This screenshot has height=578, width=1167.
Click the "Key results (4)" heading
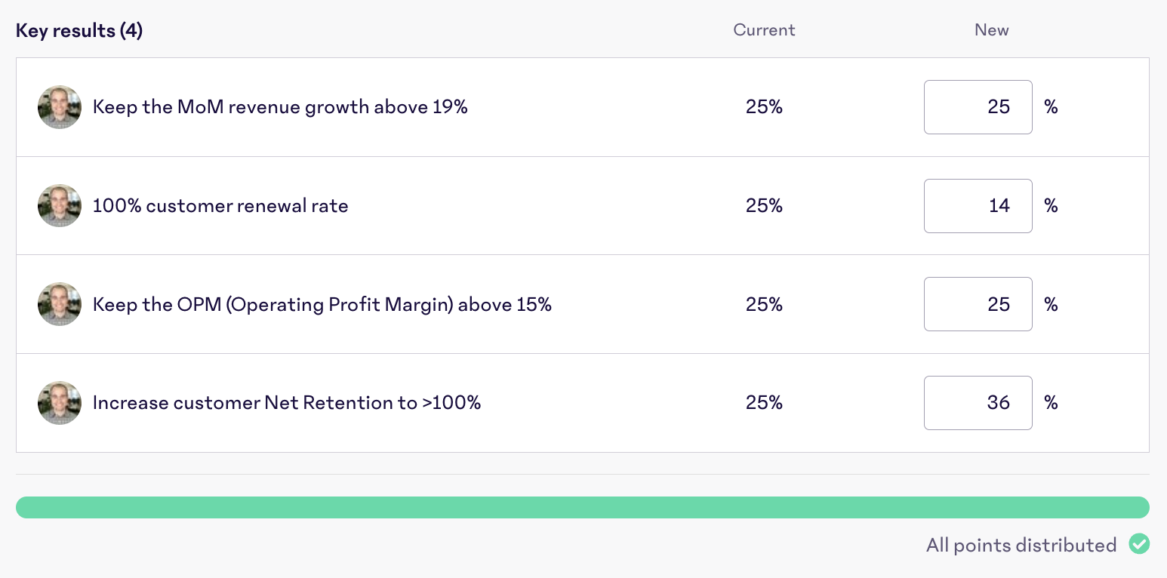click(79, 31)
